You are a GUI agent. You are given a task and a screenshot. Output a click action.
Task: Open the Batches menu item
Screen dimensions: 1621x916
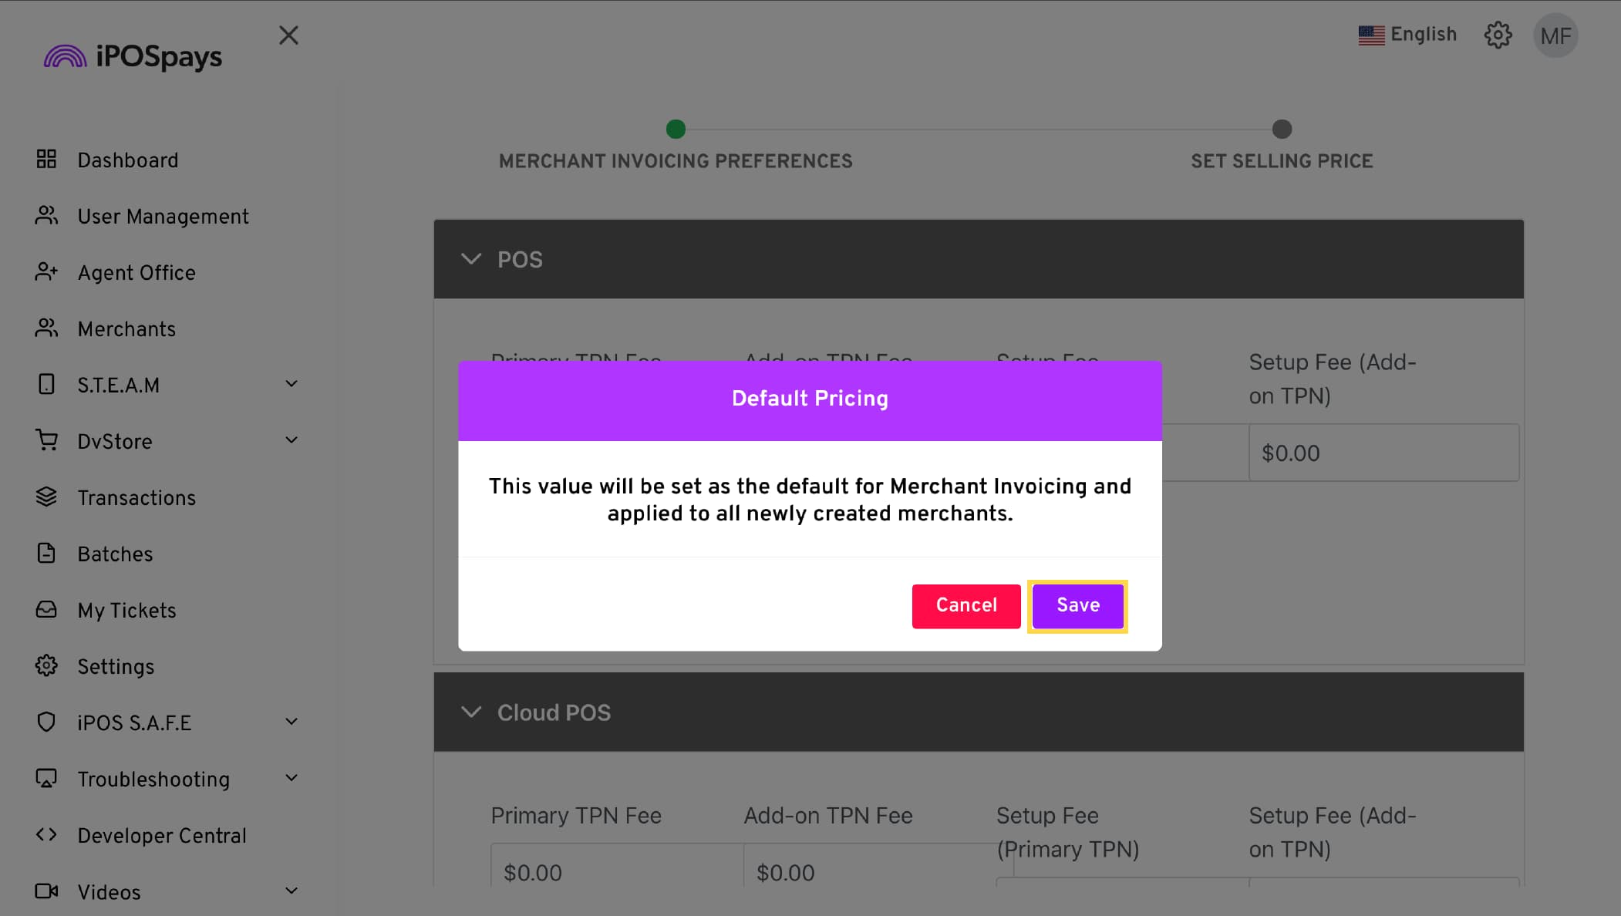coord(115,554)
